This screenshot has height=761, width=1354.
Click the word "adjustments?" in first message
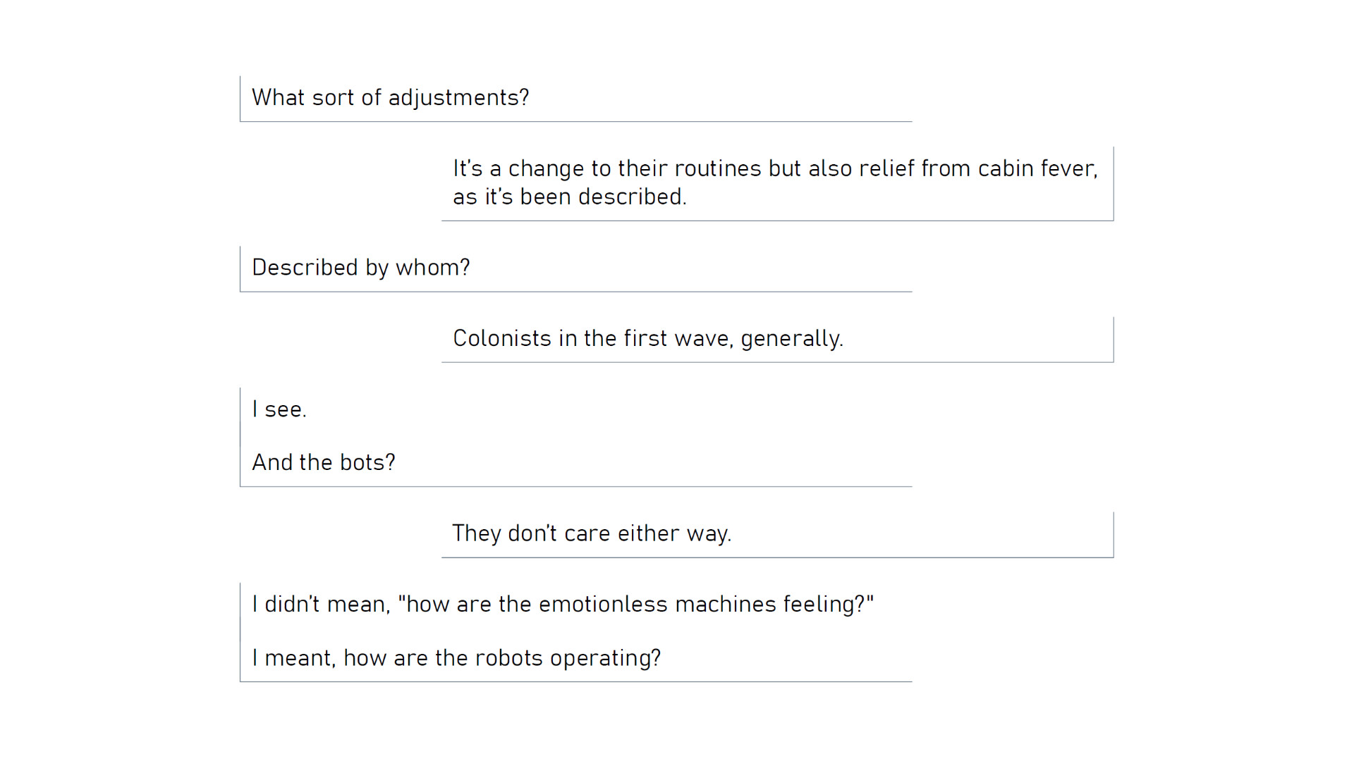point(458,98)
